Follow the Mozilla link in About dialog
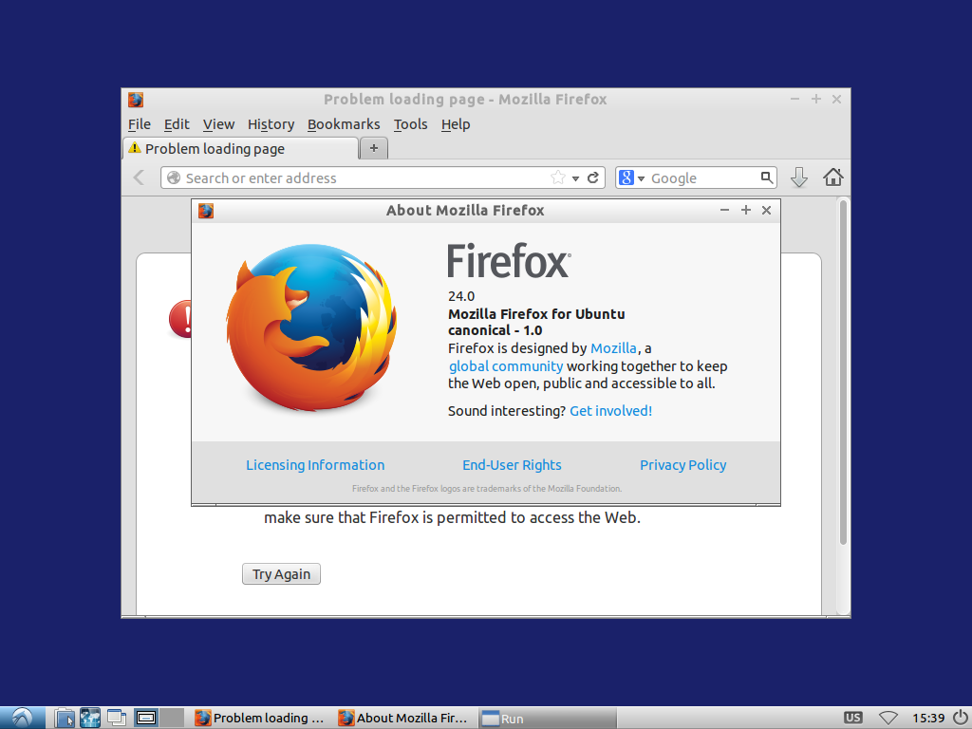This screenshot has height=729, width=972. point(613,348)
